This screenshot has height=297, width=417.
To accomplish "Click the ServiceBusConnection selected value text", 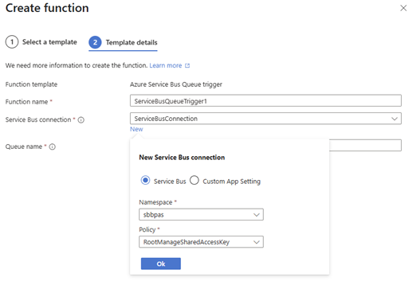I will pyautogui.click(x=166, y=119).
